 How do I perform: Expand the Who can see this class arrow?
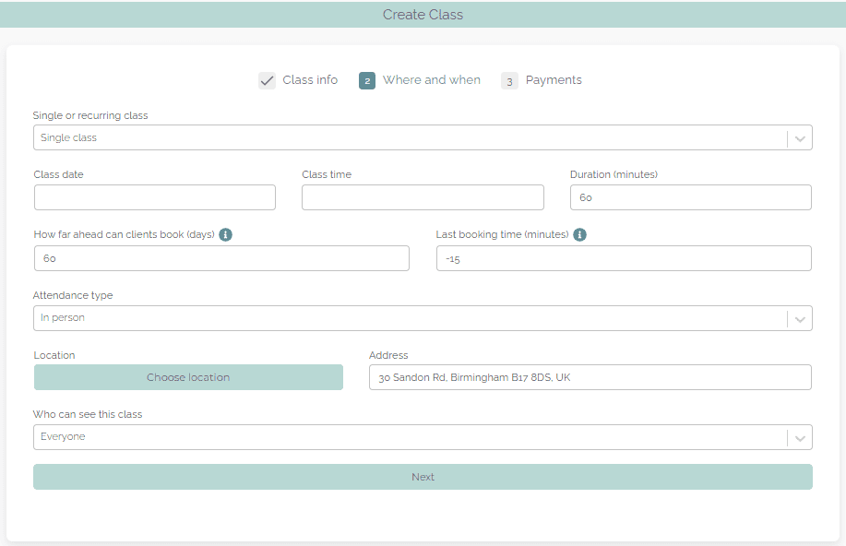click(x=800, y=437)
